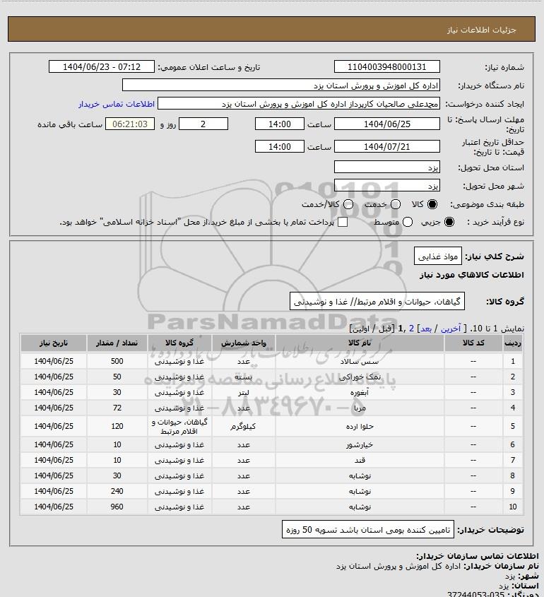Click the buyer notes box about 50-day settlement

coord(368,530)
